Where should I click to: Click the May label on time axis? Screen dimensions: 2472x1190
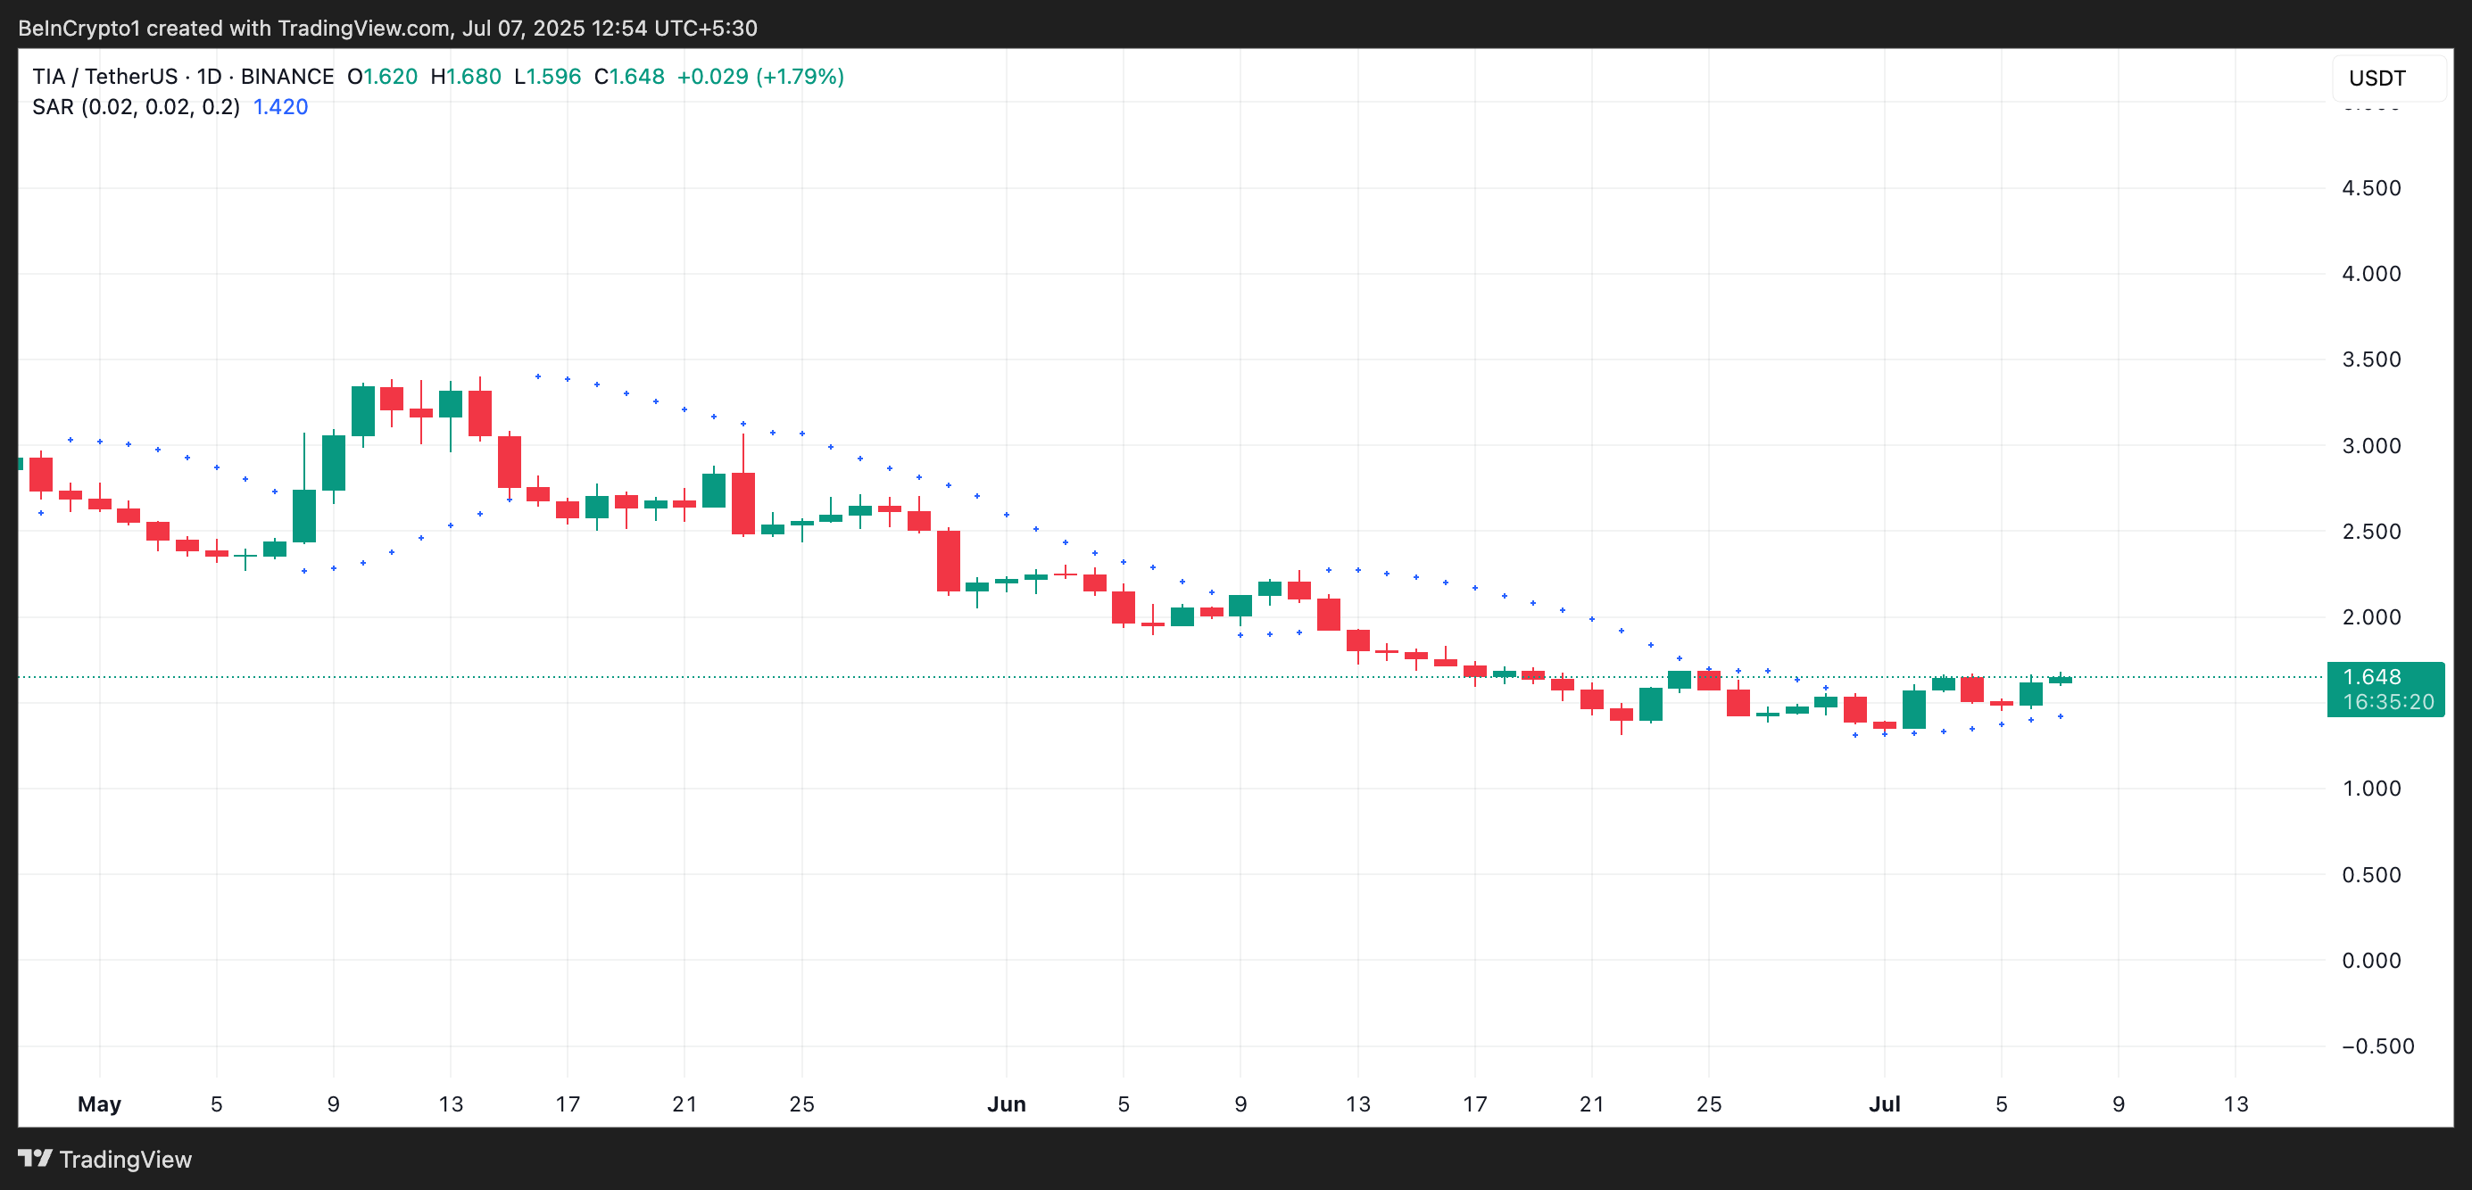click(x=99, y=1103)
